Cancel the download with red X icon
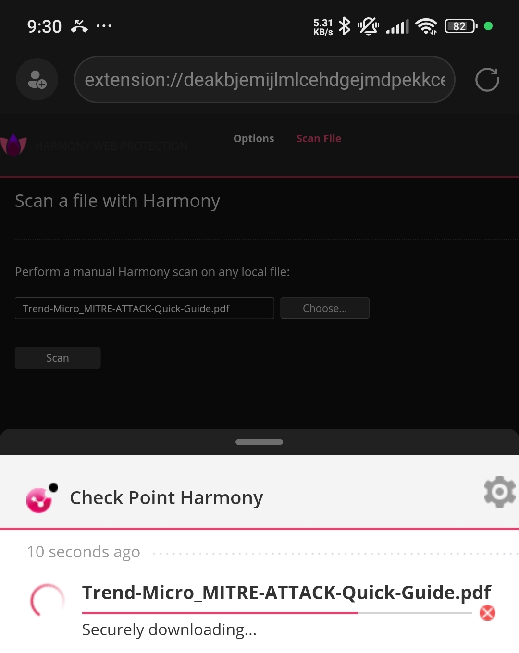 (487, 613)
